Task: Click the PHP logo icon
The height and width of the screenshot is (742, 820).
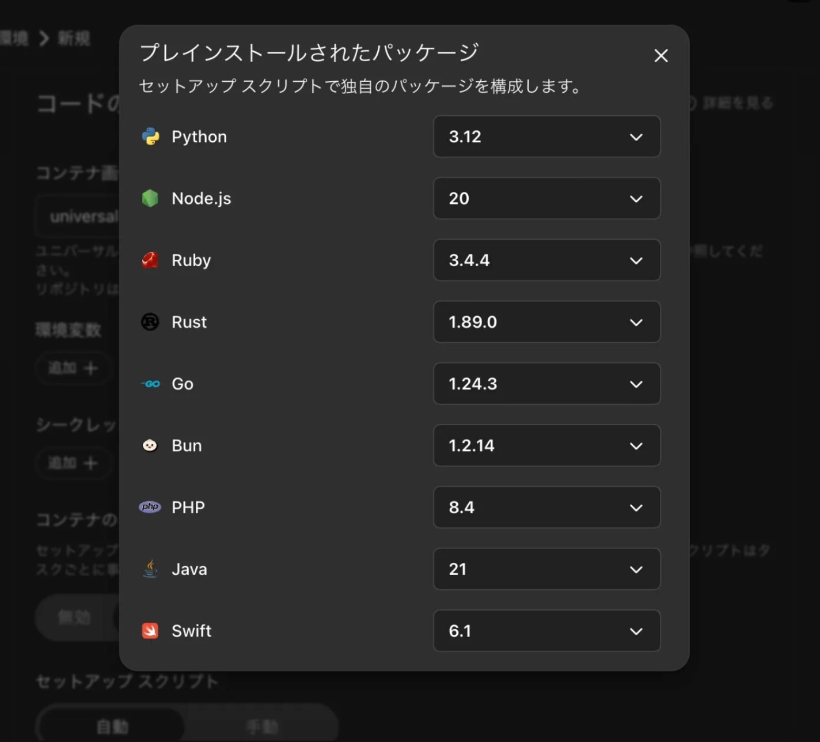Action: pyautogui.click(x=150, y=507)
